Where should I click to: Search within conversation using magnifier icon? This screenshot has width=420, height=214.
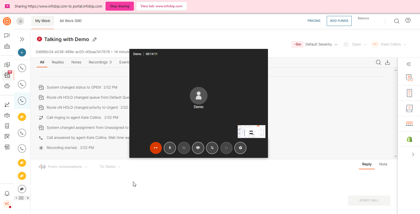378,62
